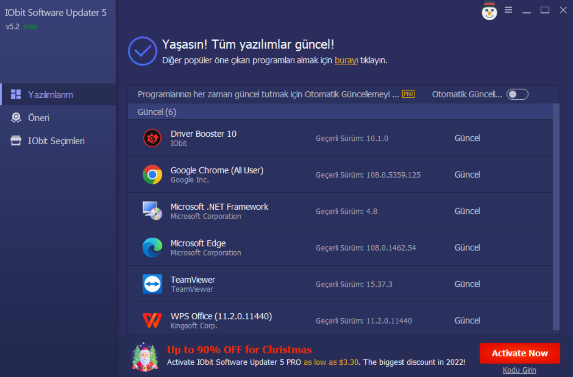The image size is (573, 377).
Task: Click the Google Chrome icon
Action: [x=152, y=175]
